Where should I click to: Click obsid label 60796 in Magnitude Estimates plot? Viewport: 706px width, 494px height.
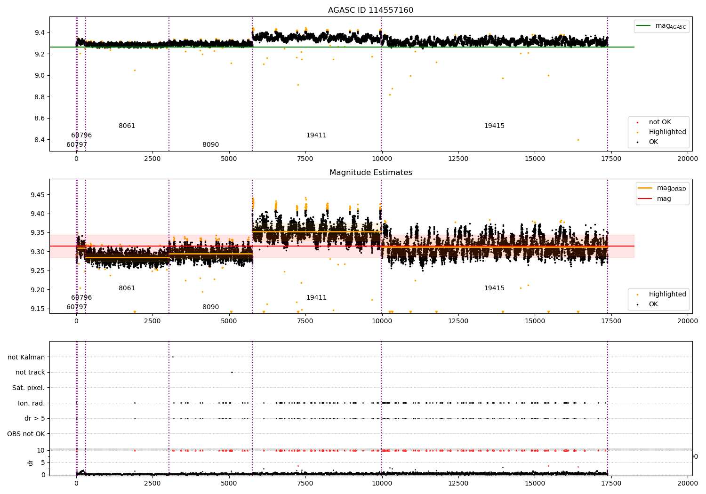[81, 298]
